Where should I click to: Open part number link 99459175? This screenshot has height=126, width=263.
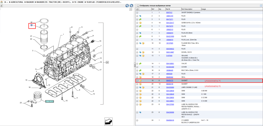click(170, 81)
